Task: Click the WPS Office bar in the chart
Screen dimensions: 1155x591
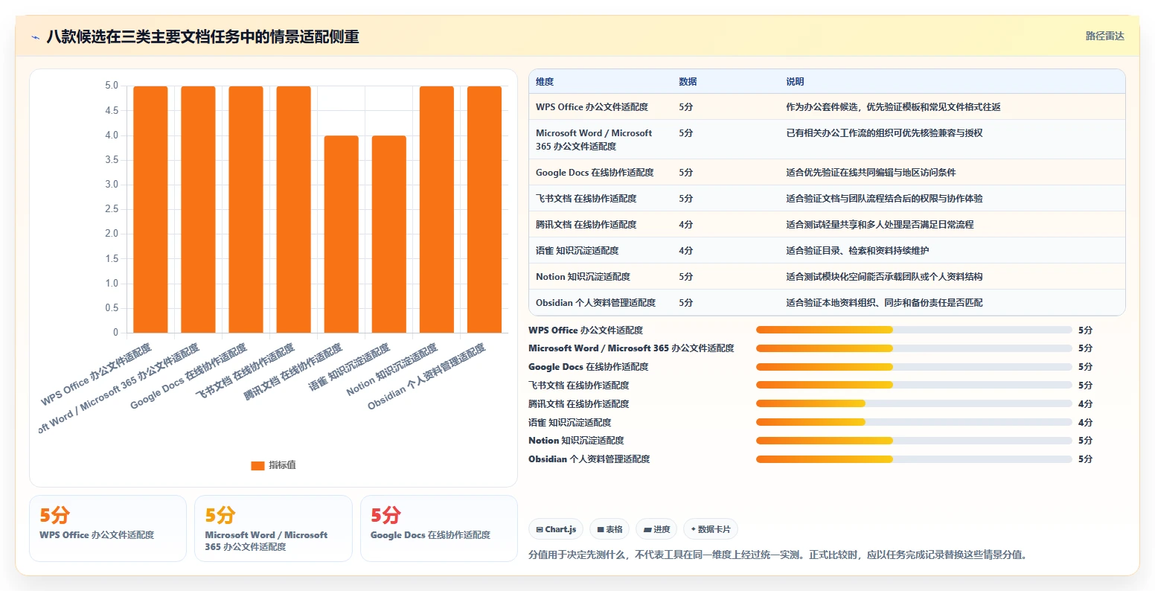Action: 150,209
